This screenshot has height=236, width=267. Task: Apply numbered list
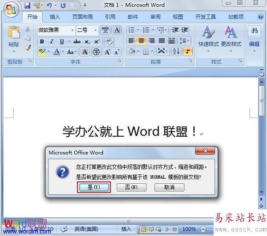pyautogui.click(x=146, y=30)
